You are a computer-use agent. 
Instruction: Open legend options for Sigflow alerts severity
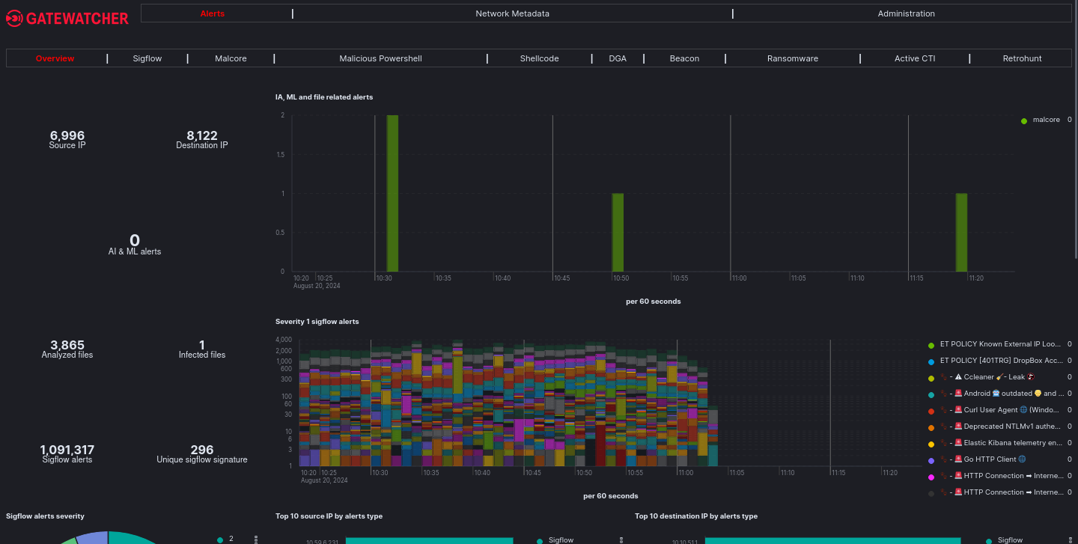[256, 539]
